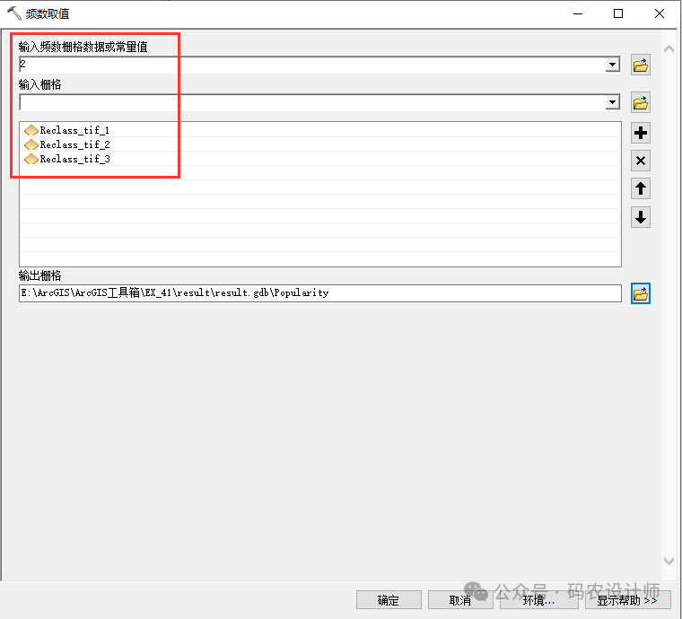The width and height of the screenshot is (682, 619).
Task: Select the Reclass_tif_2 list entry
Action: [74, 144]
